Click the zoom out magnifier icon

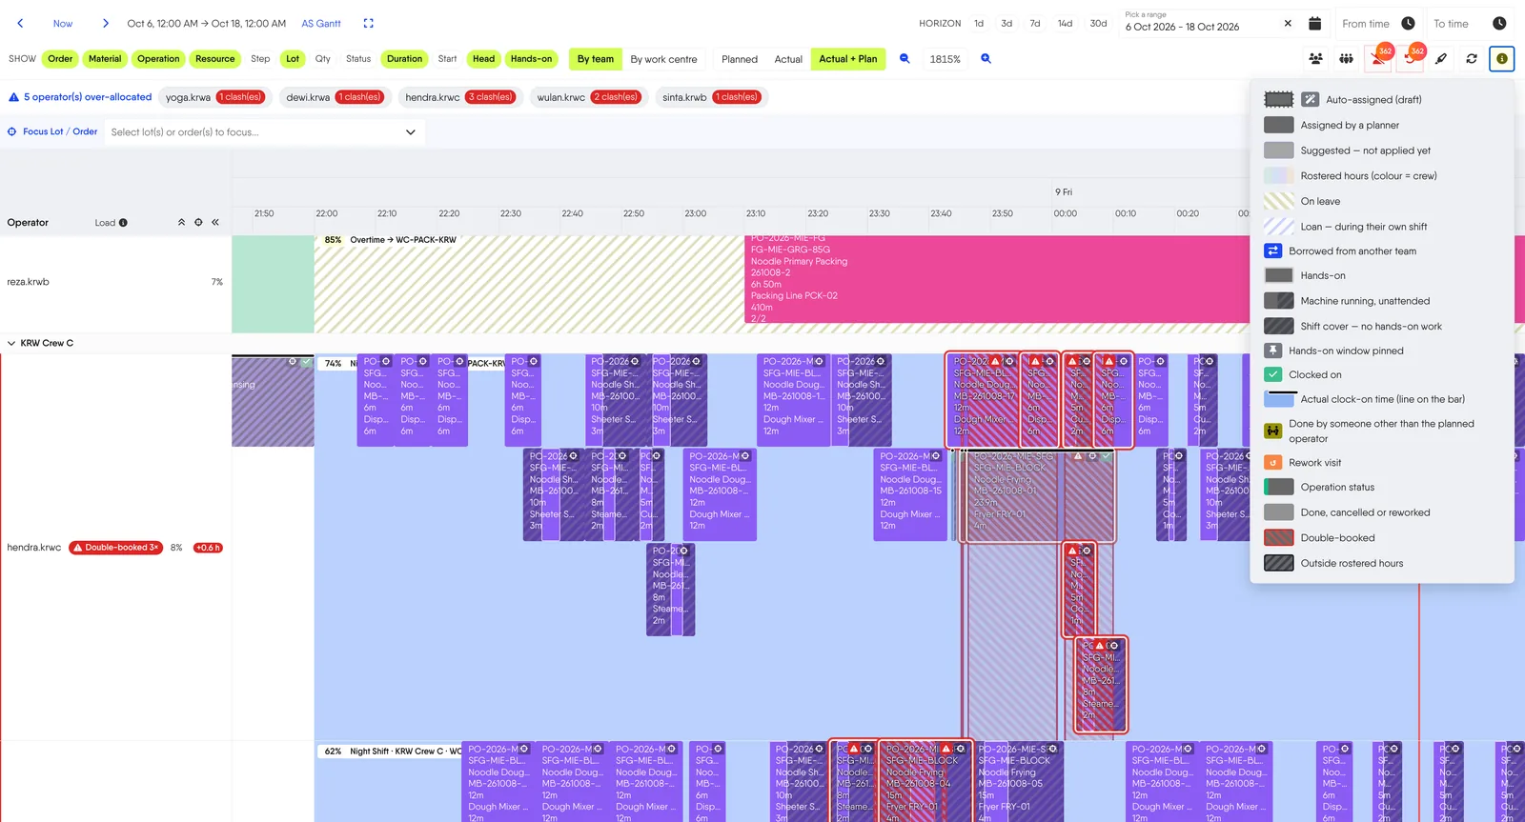coord(905,59)
